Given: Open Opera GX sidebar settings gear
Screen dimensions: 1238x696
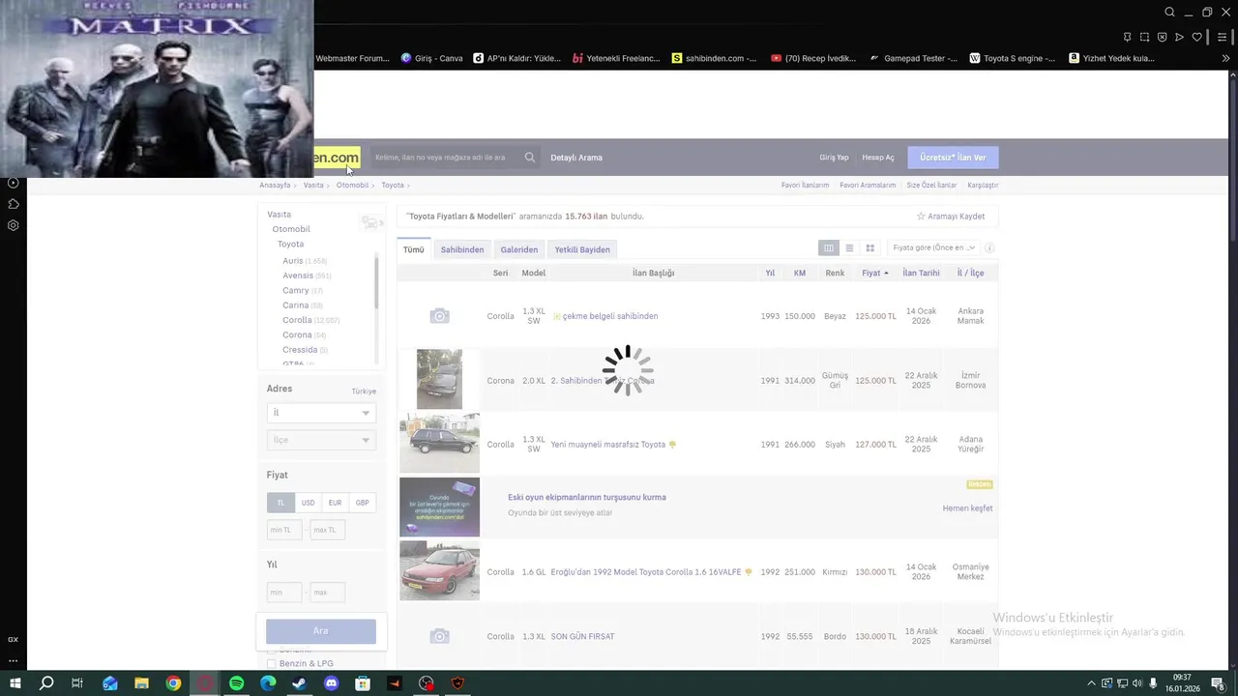Looking at the screenshot, I should tap(14, 225).
